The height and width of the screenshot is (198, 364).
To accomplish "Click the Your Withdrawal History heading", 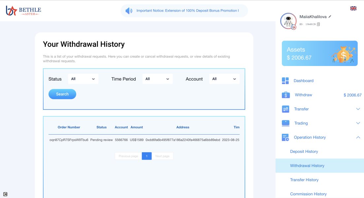I will pos(84,44).
